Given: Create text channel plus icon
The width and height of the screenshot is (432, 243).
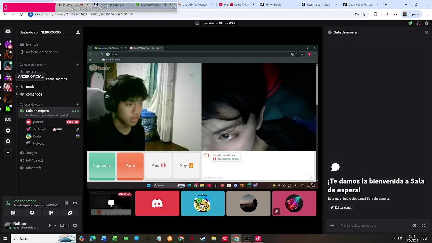Looking at the screenshot, I should point(78,65).
